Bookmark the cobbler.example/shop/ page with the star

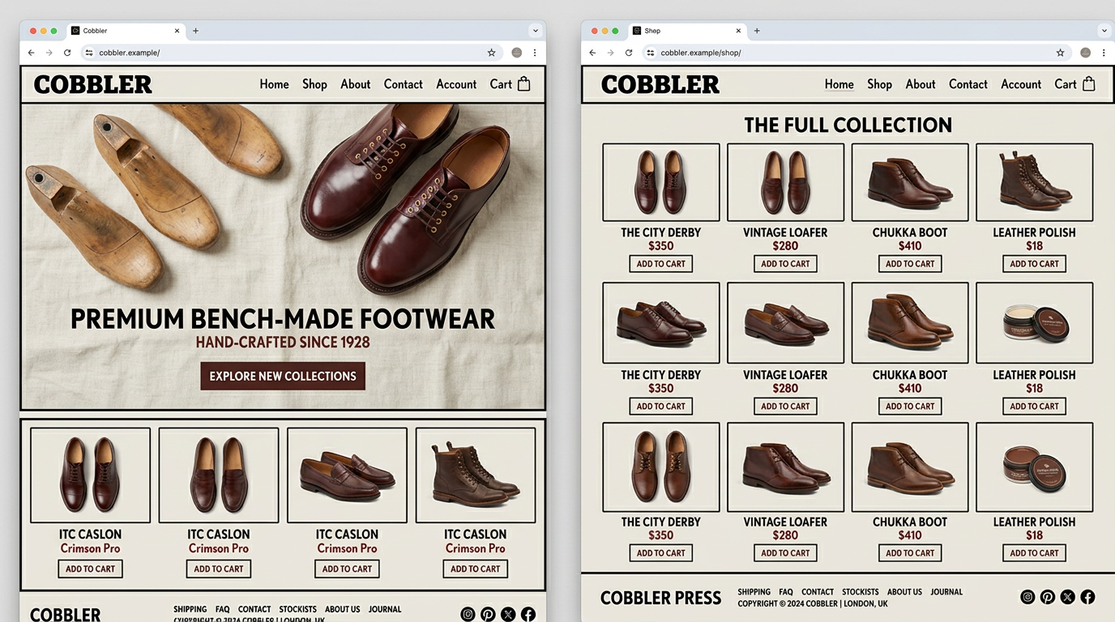1060,53
